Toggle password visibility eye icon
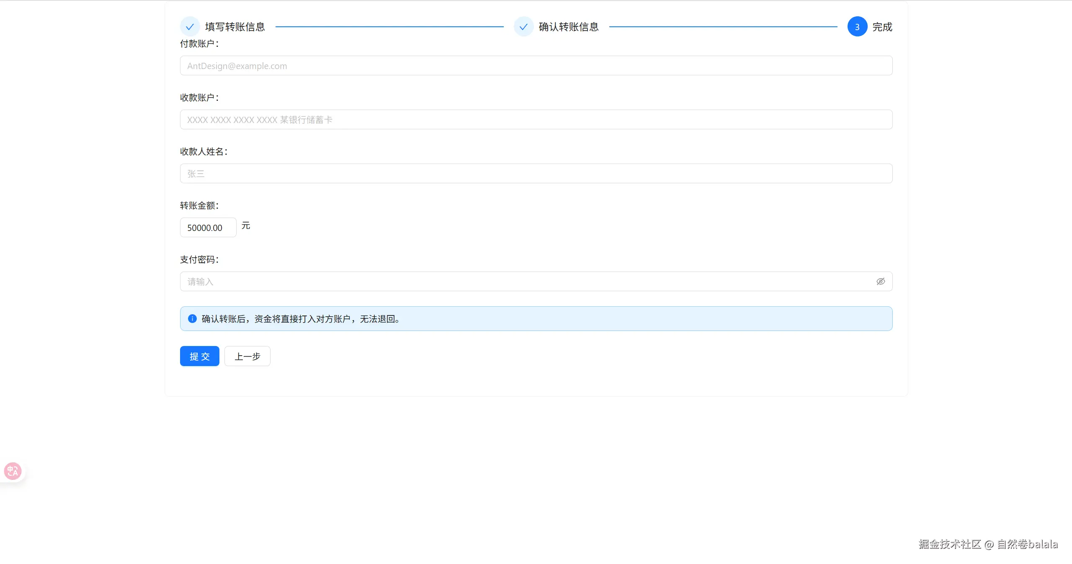Screen dimensions: 1072x564 click(x=881, y=282)
